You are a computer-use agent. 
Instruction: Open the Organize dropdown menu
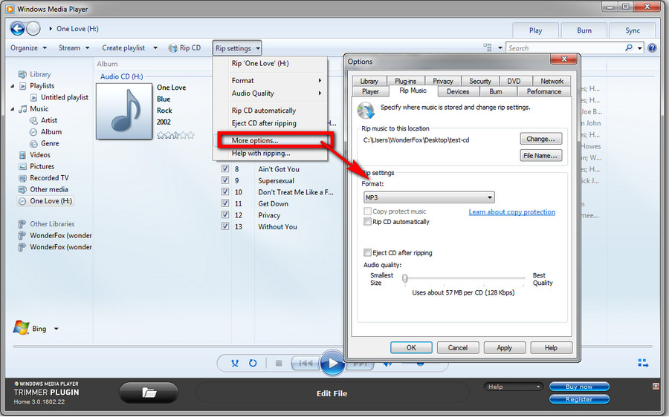click(x=28, y=47)
